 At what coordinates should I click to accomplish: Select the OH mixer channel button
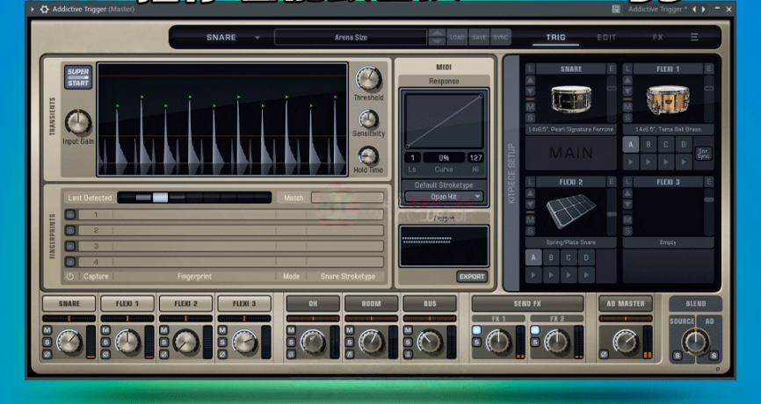[x=313, y=304]
